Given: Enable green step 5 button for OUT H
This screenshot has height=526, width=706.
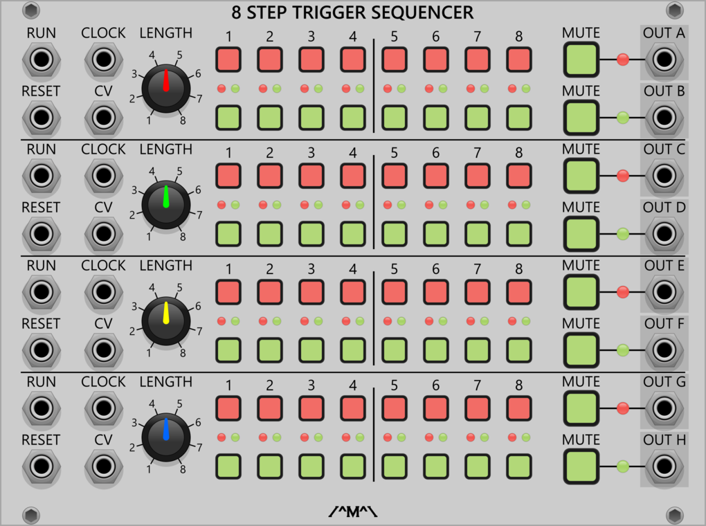Looking at the screenshot, I should 395,466.
